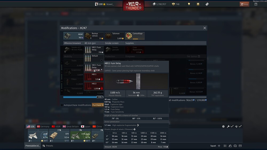267x150 pixels.
Task: Click the Golden Eagles balance 748
Action: [176, 4]
